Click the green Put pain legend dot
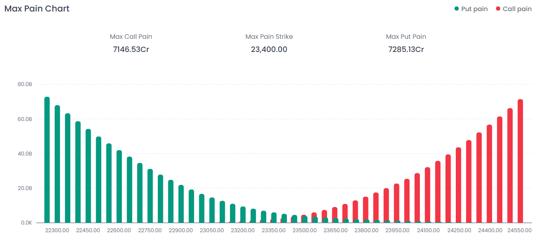 tap(457, 9)
